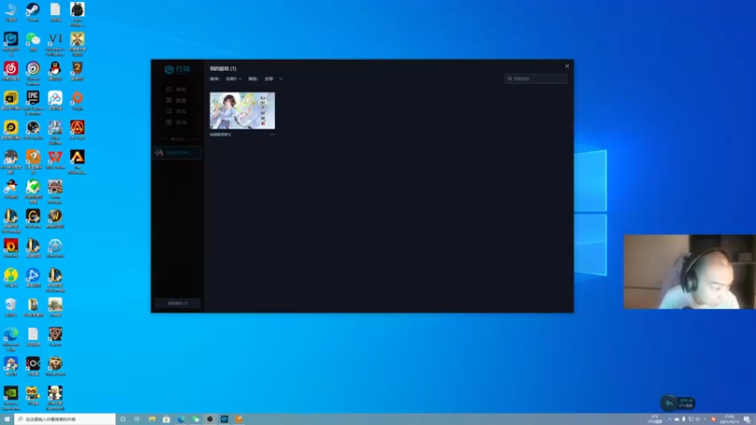
Task: Open the OBS Studio desktop shortcut
Action: coord(33,129)
